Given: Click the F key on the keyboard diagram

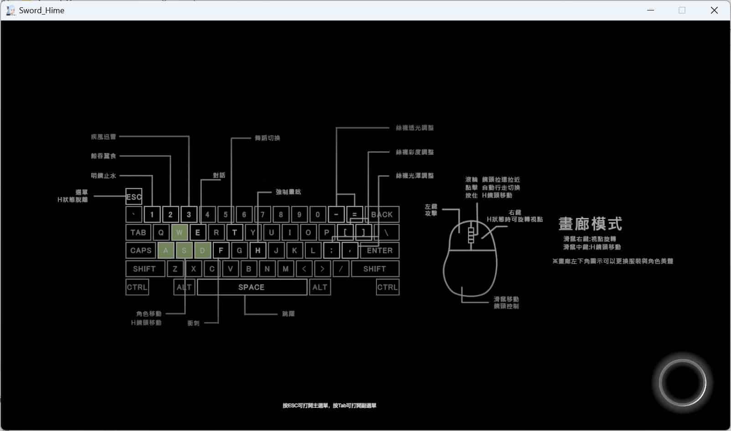Looking at the screenshot, I should pyautogui.click(x=221, y=250).
